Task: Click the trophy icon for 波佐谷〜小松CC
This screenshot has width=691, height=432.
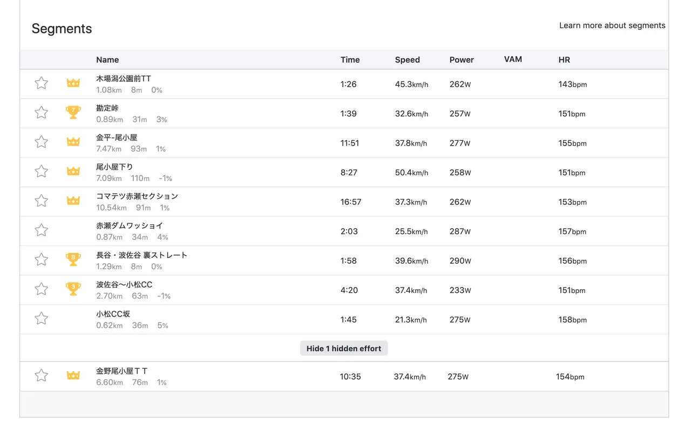Action: 73,289
